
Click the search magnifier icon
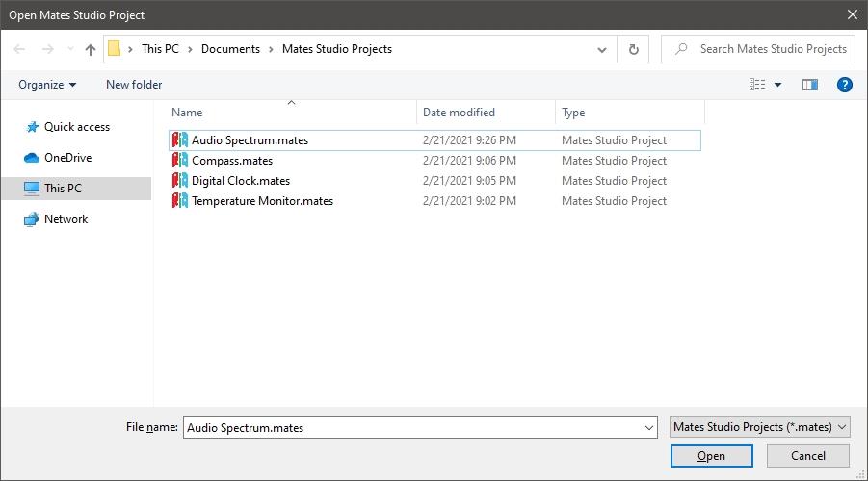tap(681, 49)
